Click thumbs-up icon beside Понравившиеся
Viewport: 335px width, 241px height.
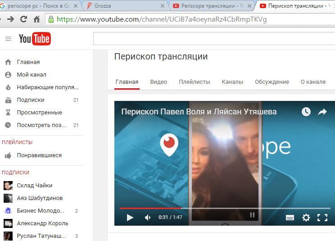(x=8, y=155)
